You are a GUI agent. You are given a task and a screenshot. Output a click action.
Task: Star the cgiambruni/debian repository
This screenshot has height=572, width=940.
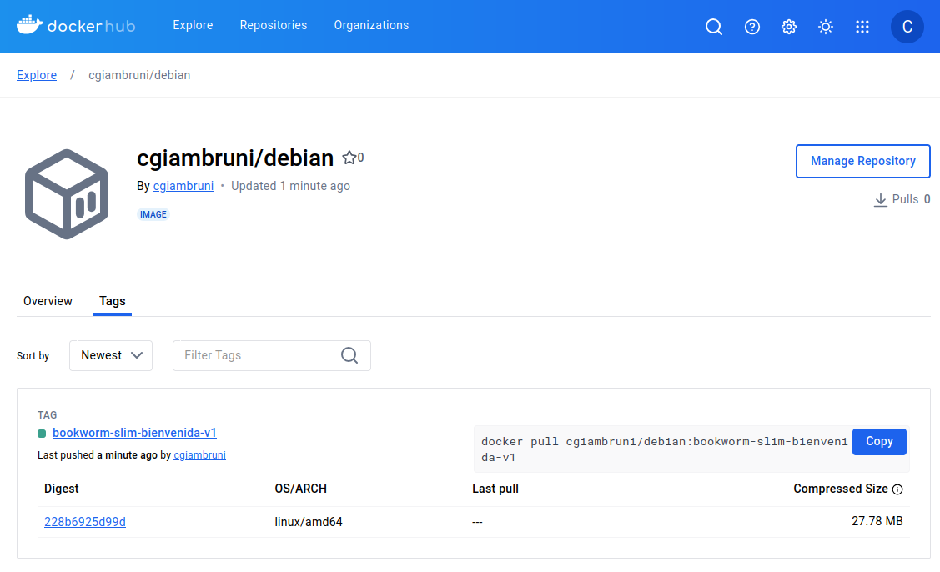349,158
